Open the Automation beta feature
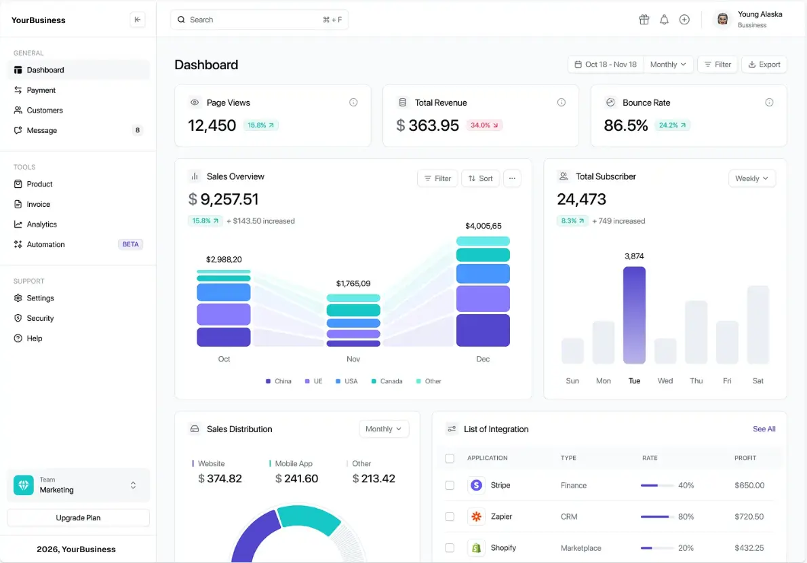Viewport: 807px width, 563px height. pyautogui.click(x=45, y=244)
